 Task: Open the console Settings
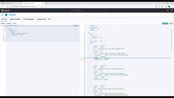click(9, 23)
